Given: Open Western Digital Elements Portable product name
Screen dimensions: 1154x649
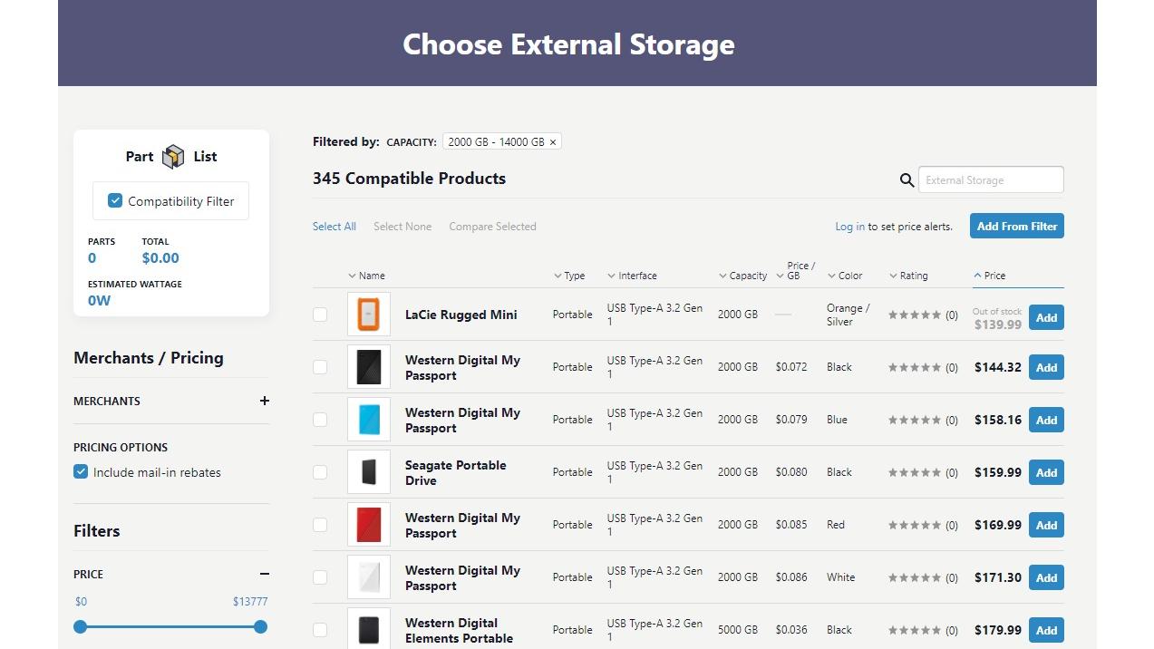Looking at the screenshot, I should 460,630.
